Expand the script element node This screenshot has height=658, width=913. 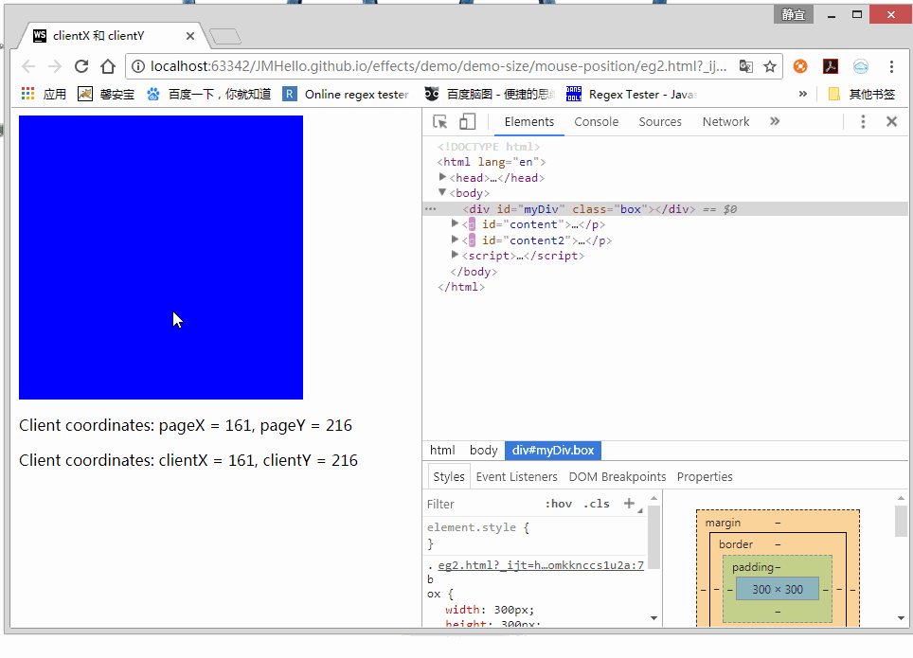point(456,256)
